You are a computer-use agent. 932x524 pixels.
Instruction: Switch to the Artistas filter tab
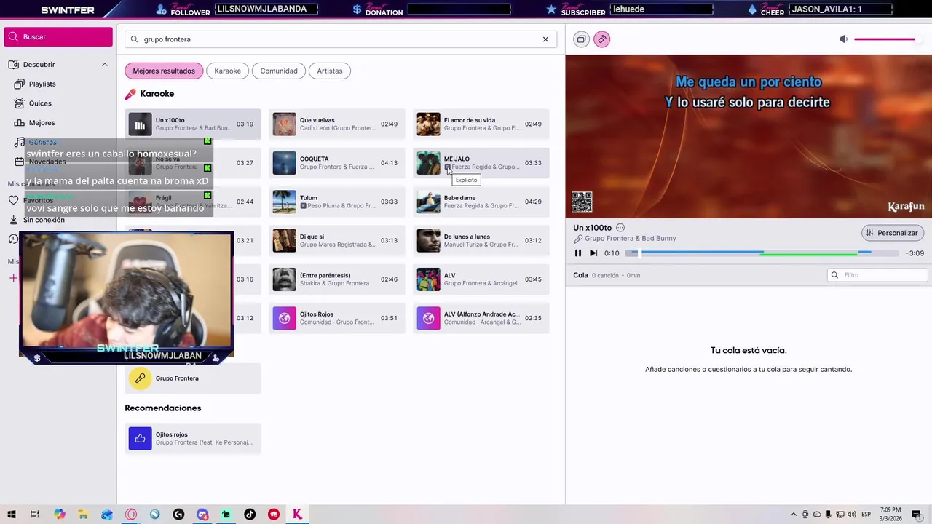pos(330,71)
